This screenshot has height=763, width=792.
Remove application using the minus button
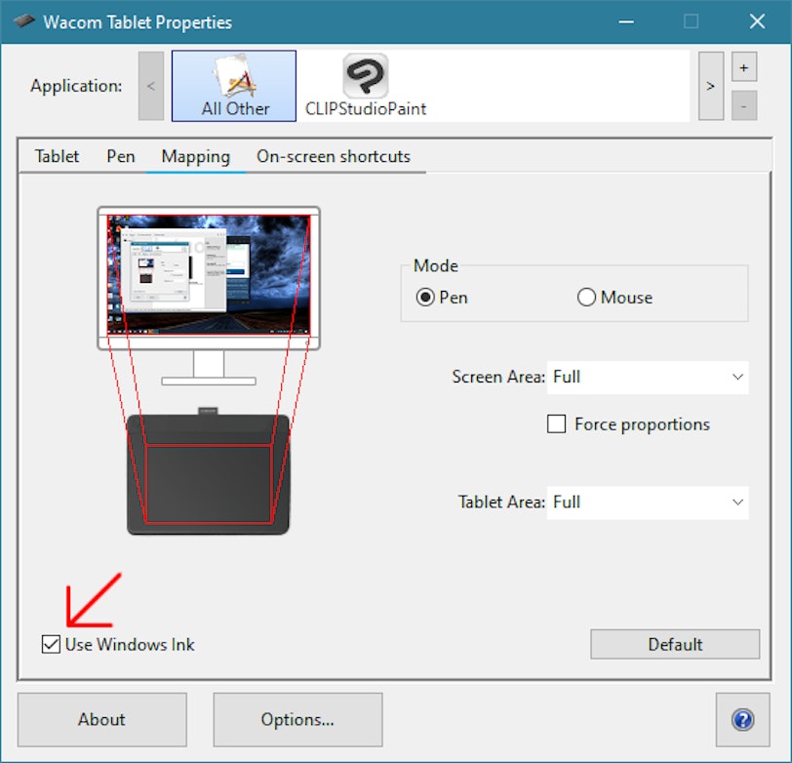point(743,105)
